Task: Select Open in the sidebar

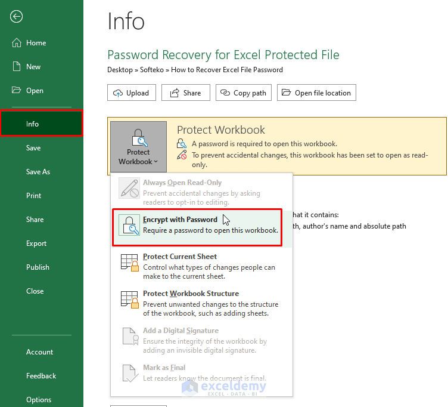Action: 42,91
